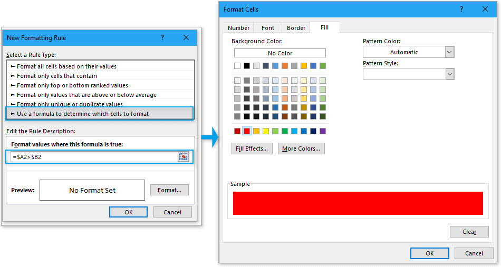Image resolution: width=501 pixels, height=267 pixels.
Task: Click the Clear button
Action: pos(469,232)
